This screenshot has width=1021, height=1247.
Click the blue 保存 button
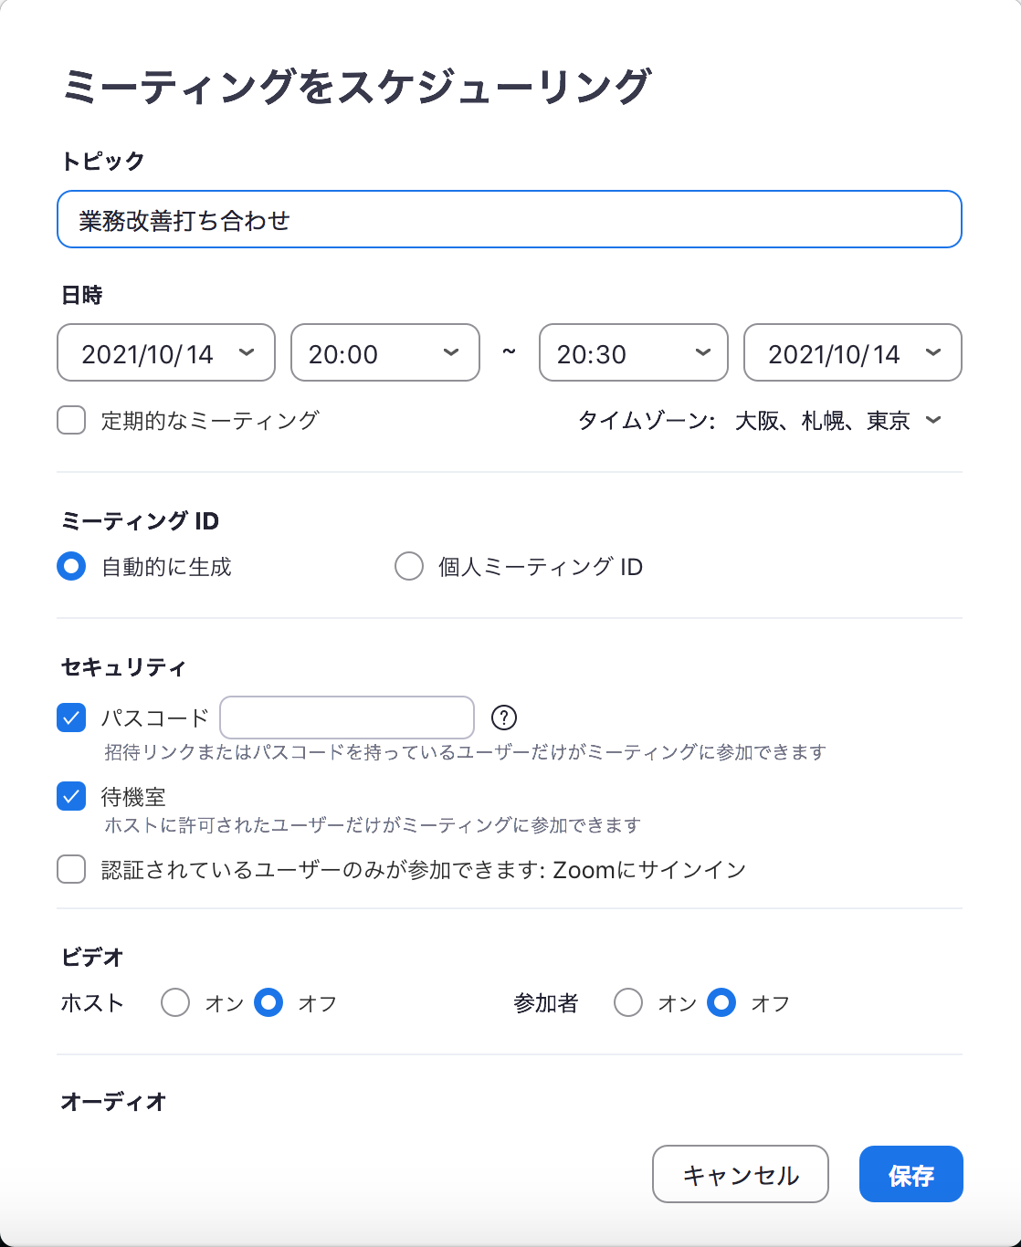click(x=911, y=1174)
